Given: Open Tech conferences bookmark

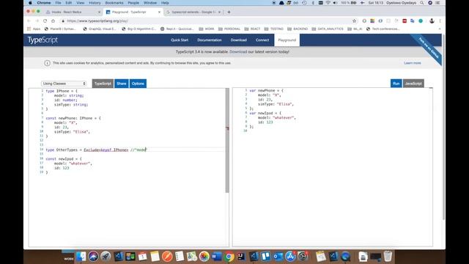Looking at the screenshot, I should pos(383,29).
